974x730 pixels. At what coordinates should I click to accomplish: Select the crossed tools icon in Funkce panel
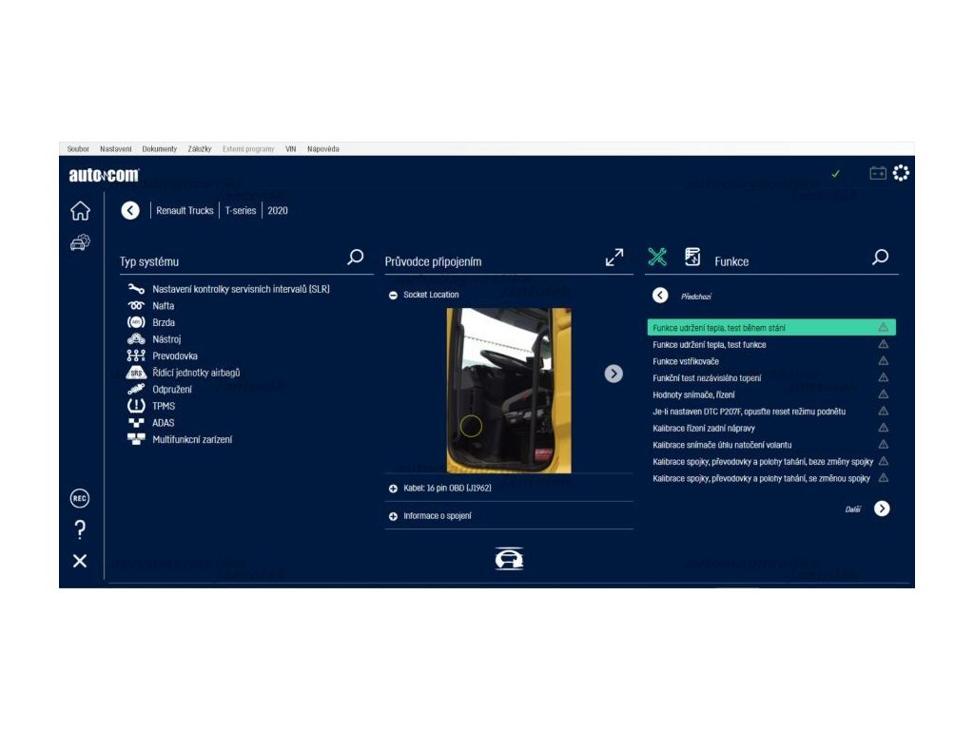pyautogui.click(x=657, y=257)
